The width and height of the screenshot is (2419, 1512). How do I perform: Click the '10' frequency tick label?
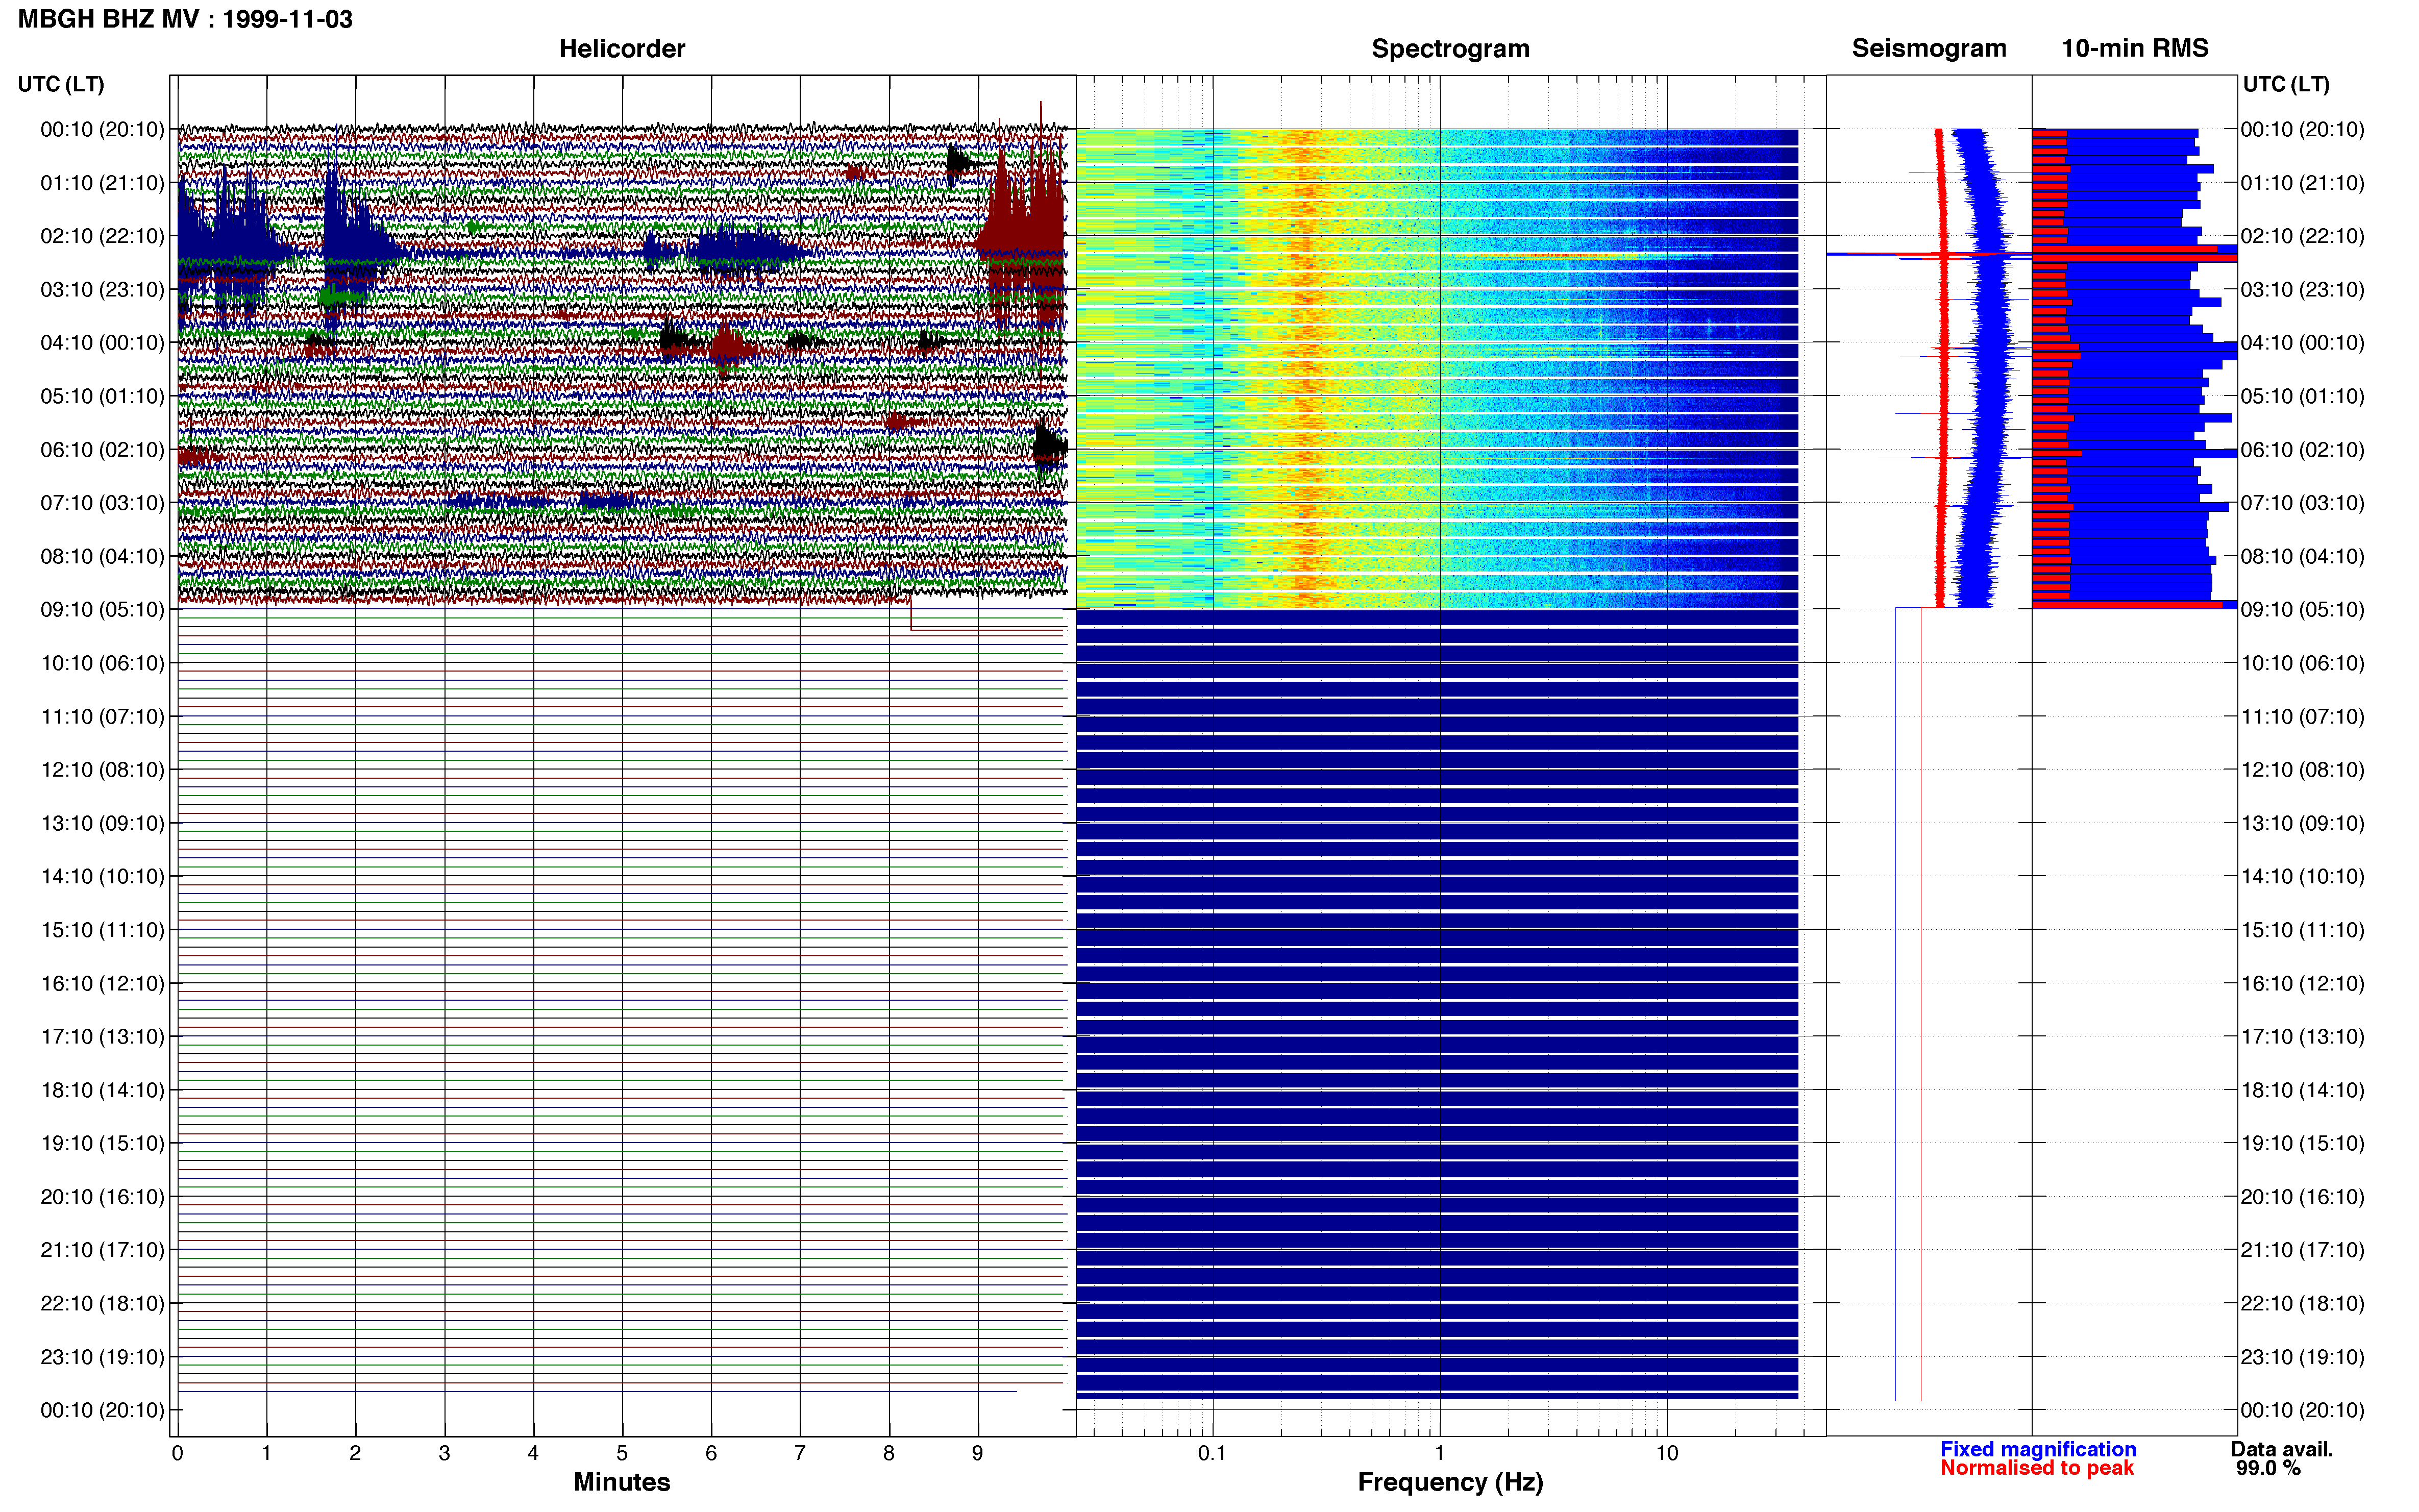[x=1667, y=1453]
